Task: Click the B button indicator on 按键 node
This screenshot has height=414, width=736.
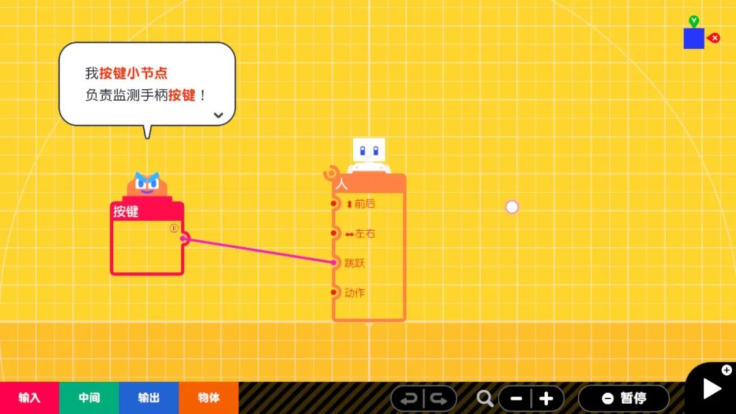Action: tap(174, 228)
